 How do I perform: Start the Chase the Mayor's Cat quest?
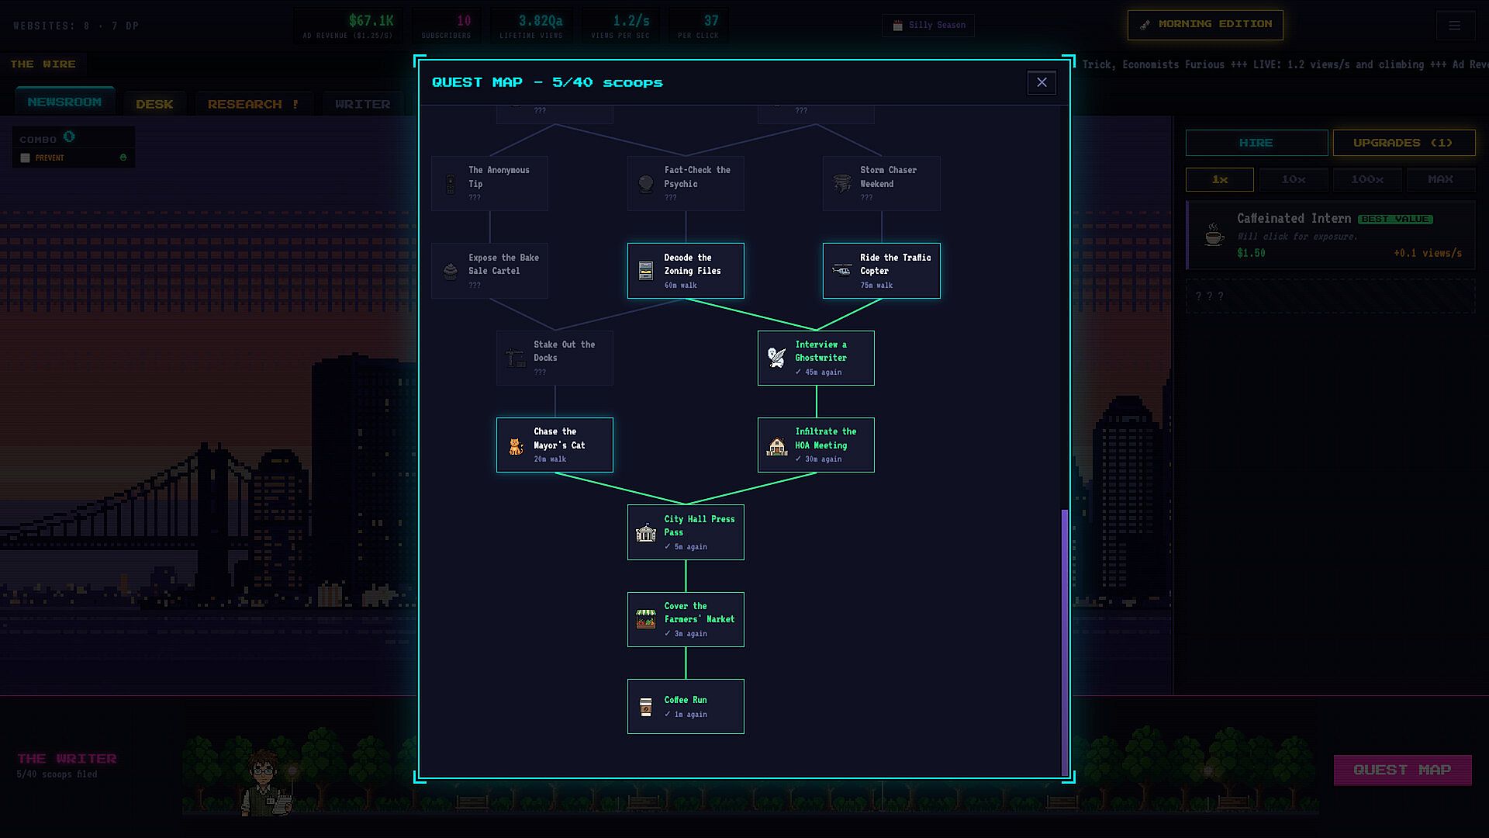click(554, 445)
